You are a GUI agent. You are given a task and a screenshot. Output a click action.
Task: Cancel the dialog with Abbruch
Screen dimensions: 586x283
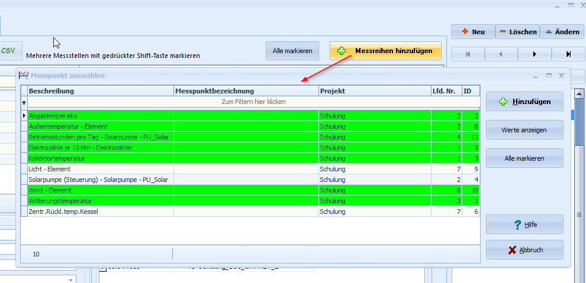coord(524,250)
